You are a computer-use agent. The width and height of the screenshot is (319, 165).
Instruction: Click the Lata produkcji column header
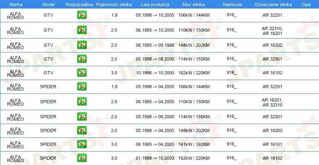tap(155, 4)
